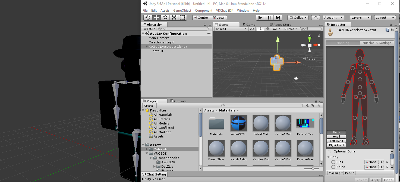Open the cloud services icon
The width and height of the screenshot is (400, 182).
click(315, 18)
